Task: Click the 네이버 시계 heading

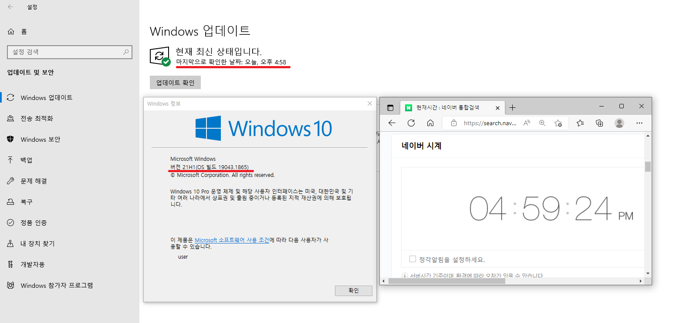Action: pyautogui.click(x=422, y=146)
